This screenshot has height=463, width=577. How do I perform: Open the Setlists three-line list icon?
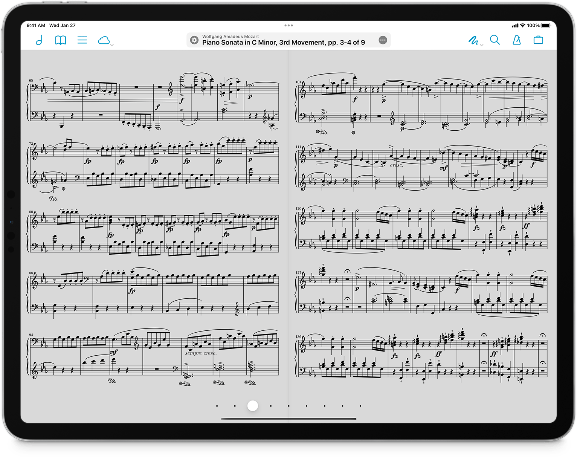pyautogui.click(x=82, y=40)
